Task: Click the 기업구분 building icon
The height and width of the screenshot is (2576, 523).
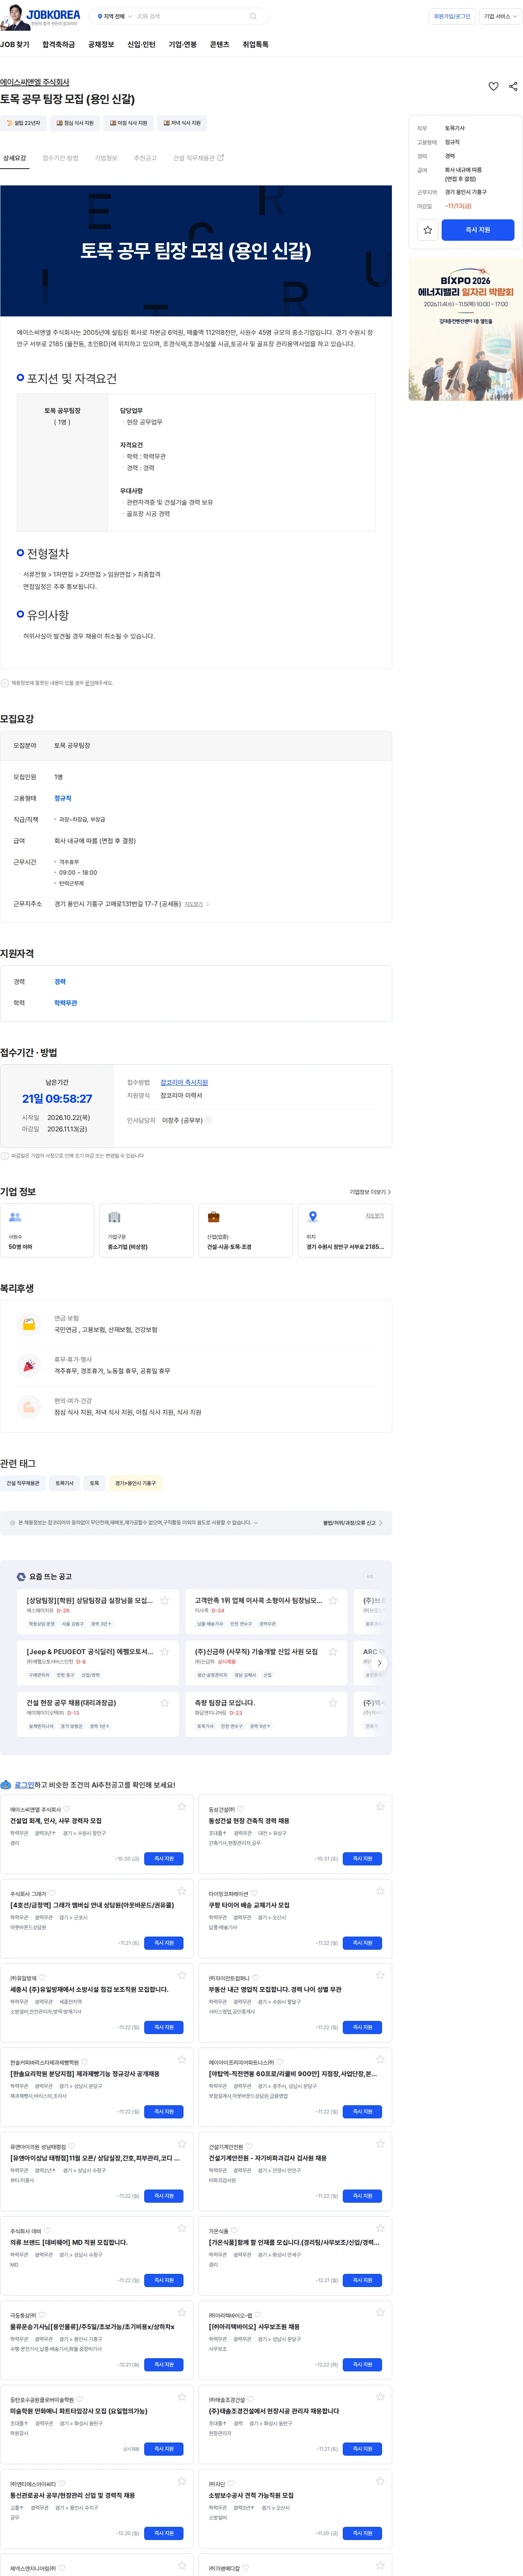Action: pyautogui.click(x=114, y=1217)
